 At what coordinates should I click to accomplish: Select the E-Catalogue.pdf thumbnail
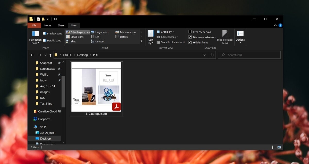96,87
